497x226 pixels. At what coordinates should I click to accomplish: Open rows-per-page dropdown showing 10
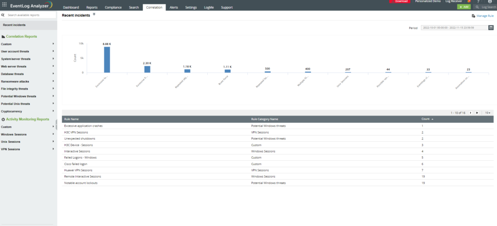click(487, 113)
